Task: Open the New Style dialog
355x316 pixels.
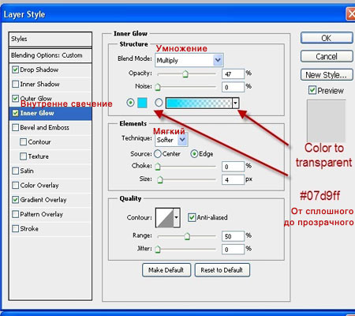Action: (327, 75)
